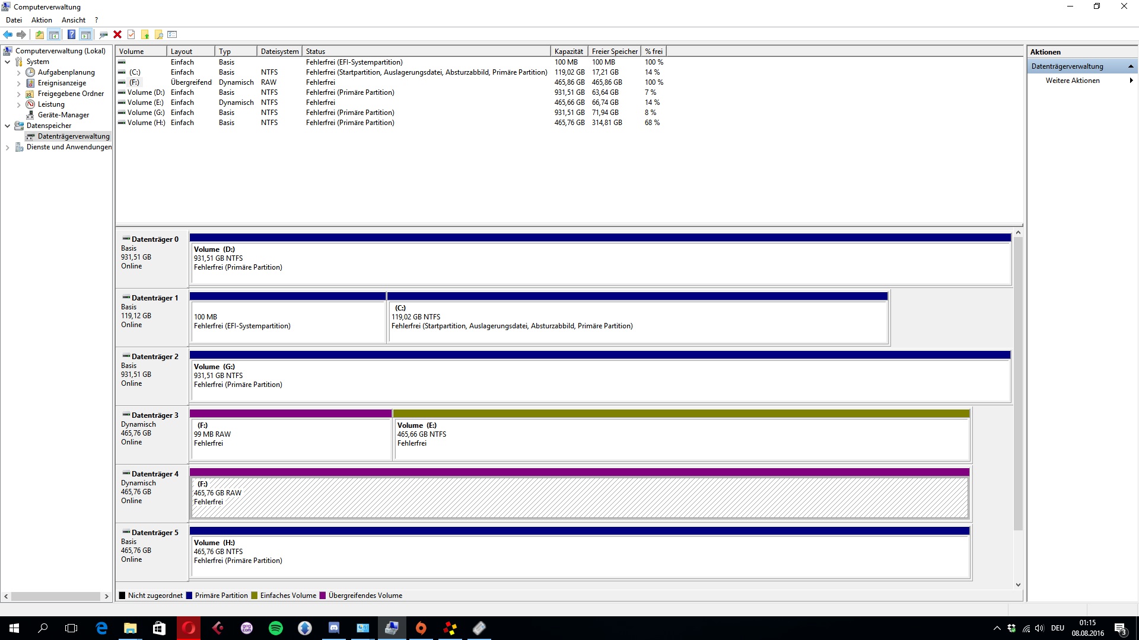Viewport: 1139px width, 640px height.
Task: Expand Dienste und Anwendungen node
Action: coord(7,148)
